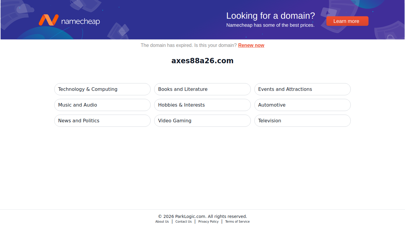Open Hobbies & Interests category

202,105
